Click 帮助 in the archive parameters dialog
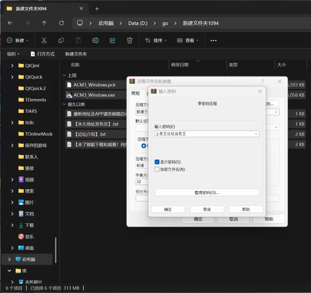Viewport: 311px width, 293px height. 269,219
